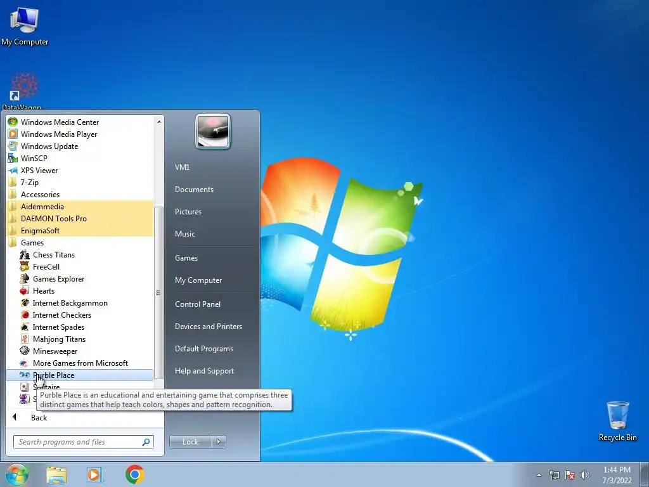Open Media Player taskbar icon
Screen dimensions: 649x487
[x=95, y=475]
